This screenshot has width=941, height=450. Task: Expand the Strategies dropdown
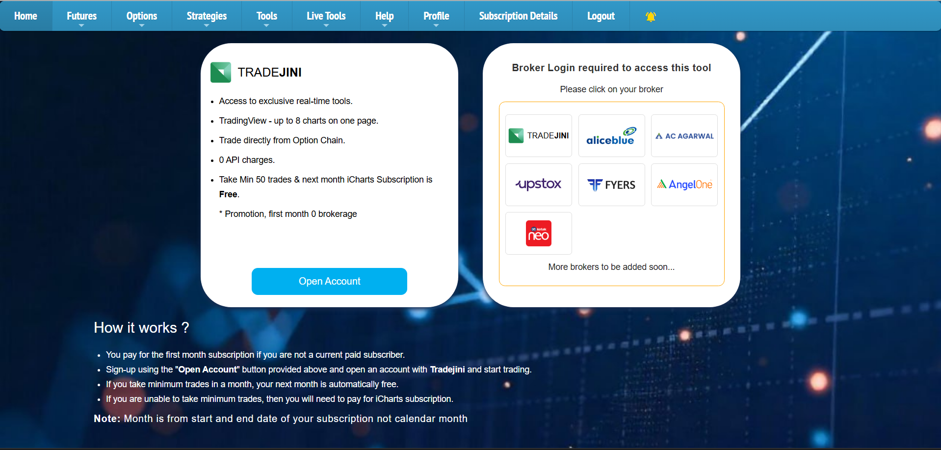[207, 16]
